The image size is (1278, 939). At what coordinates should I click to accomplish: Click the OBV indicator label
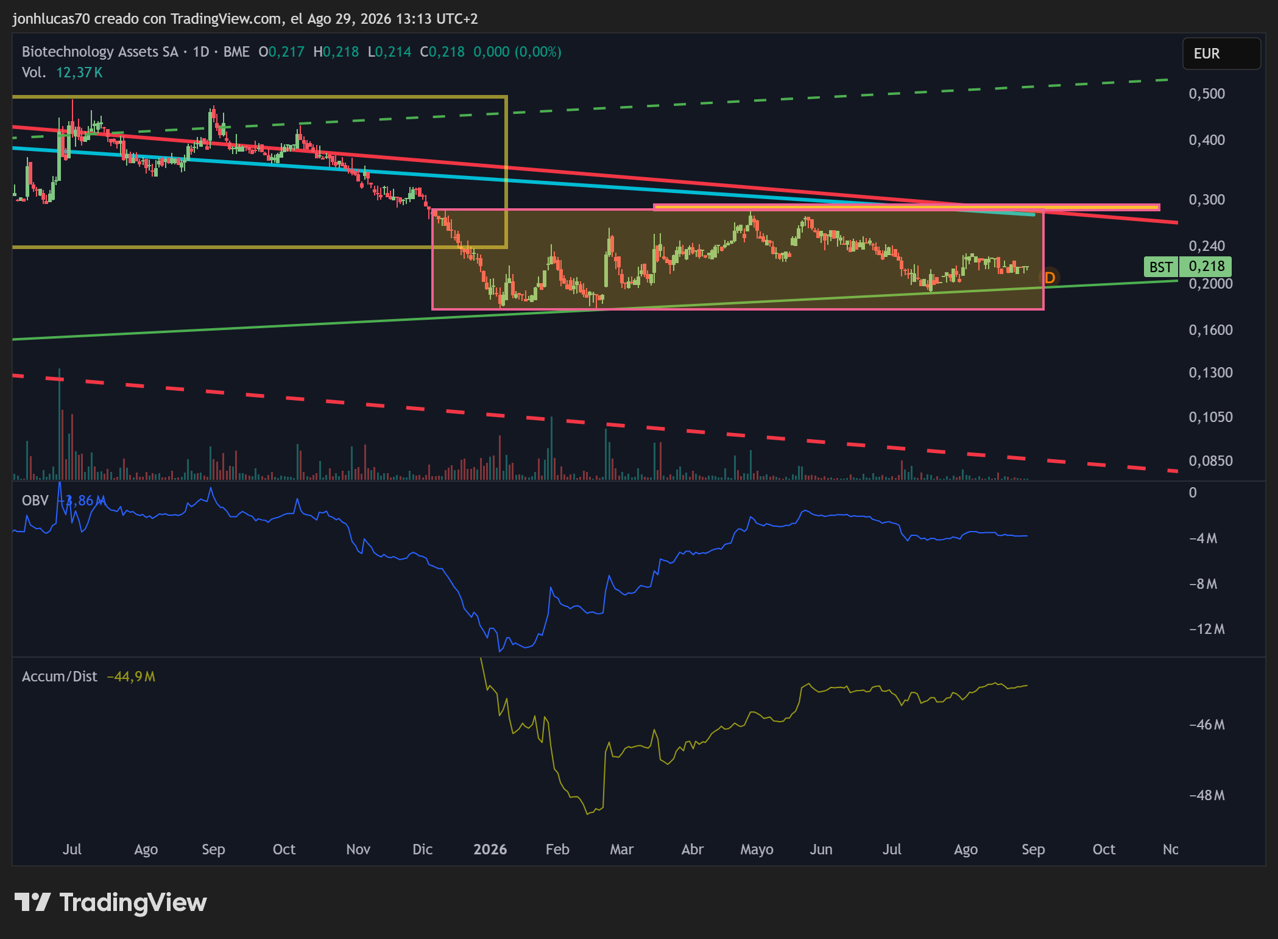(x=35, y=501)
